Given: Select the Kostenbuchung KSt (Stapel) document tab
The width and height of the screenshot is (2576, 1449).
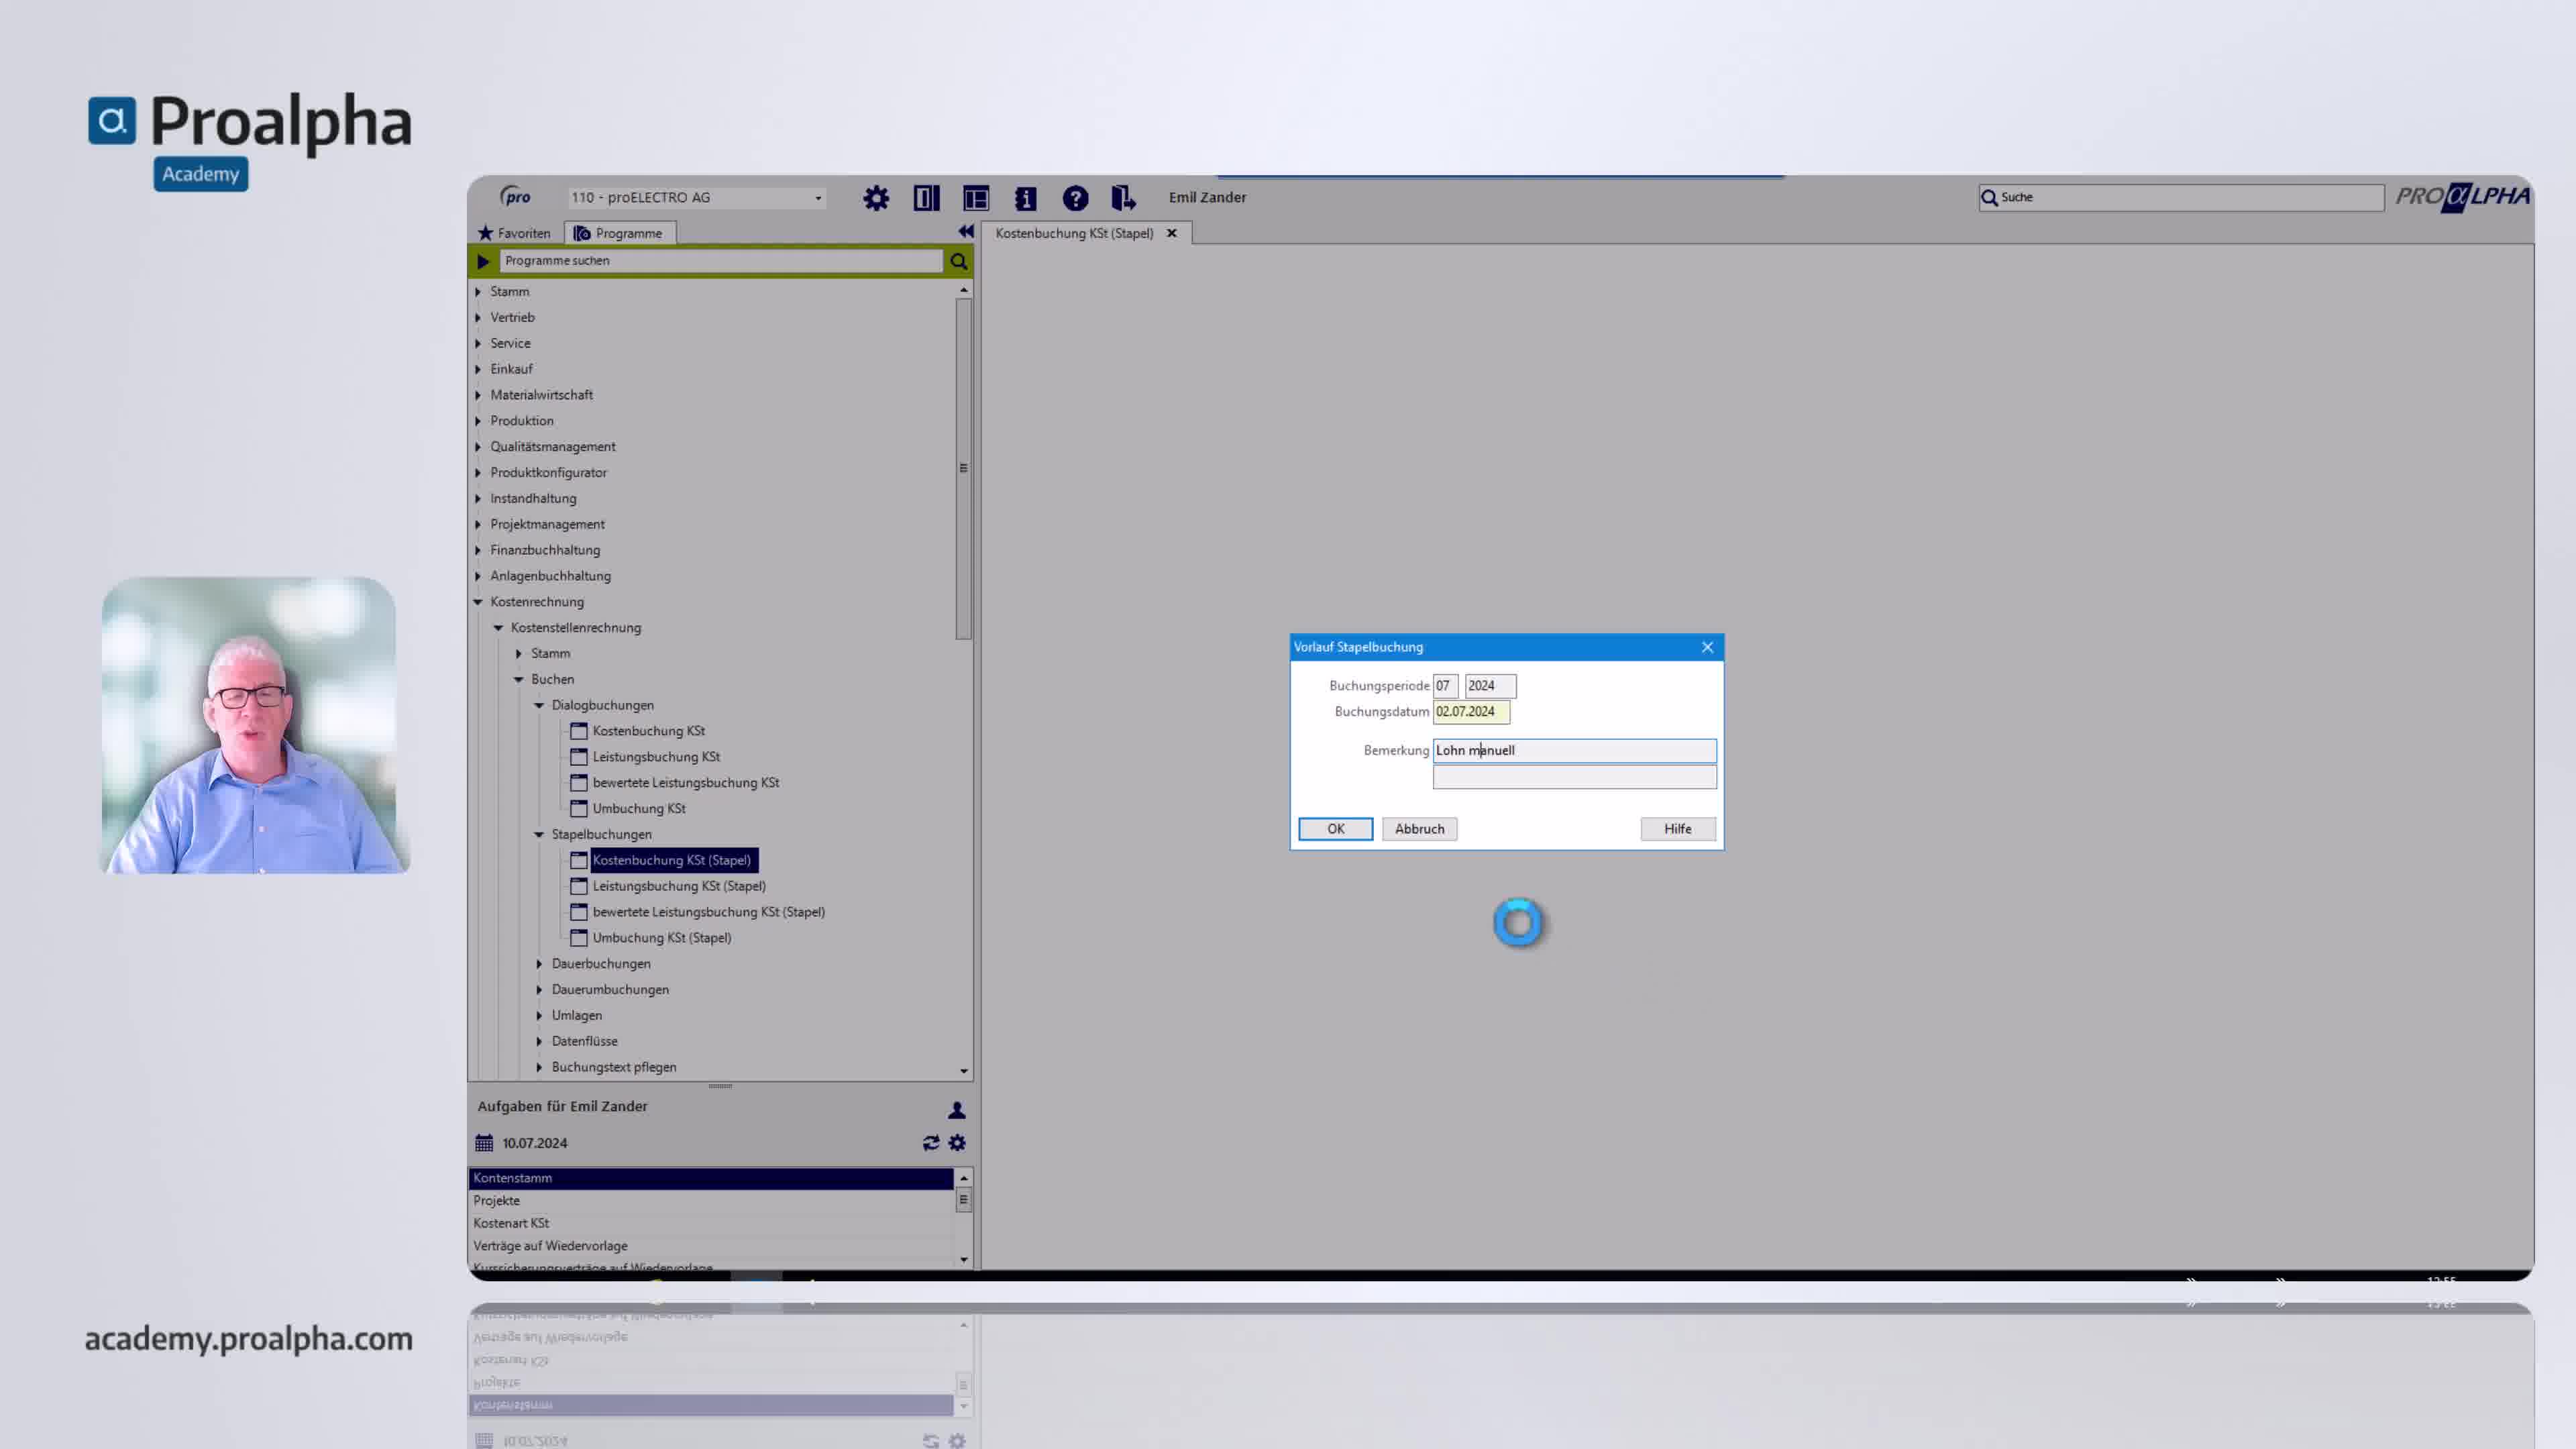Looking at the screenshot, I should tap(1073, 233).
